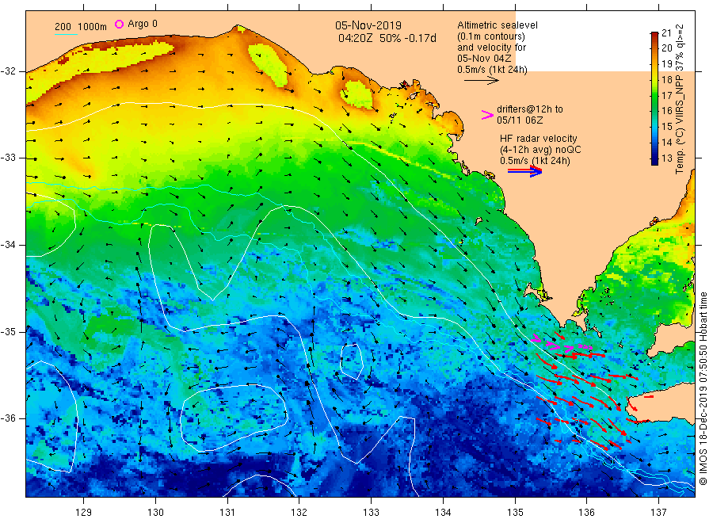Click the IMOS copyright timestamp text
Image resolution: width=713 pixels, height=523 pixels.
703,389
